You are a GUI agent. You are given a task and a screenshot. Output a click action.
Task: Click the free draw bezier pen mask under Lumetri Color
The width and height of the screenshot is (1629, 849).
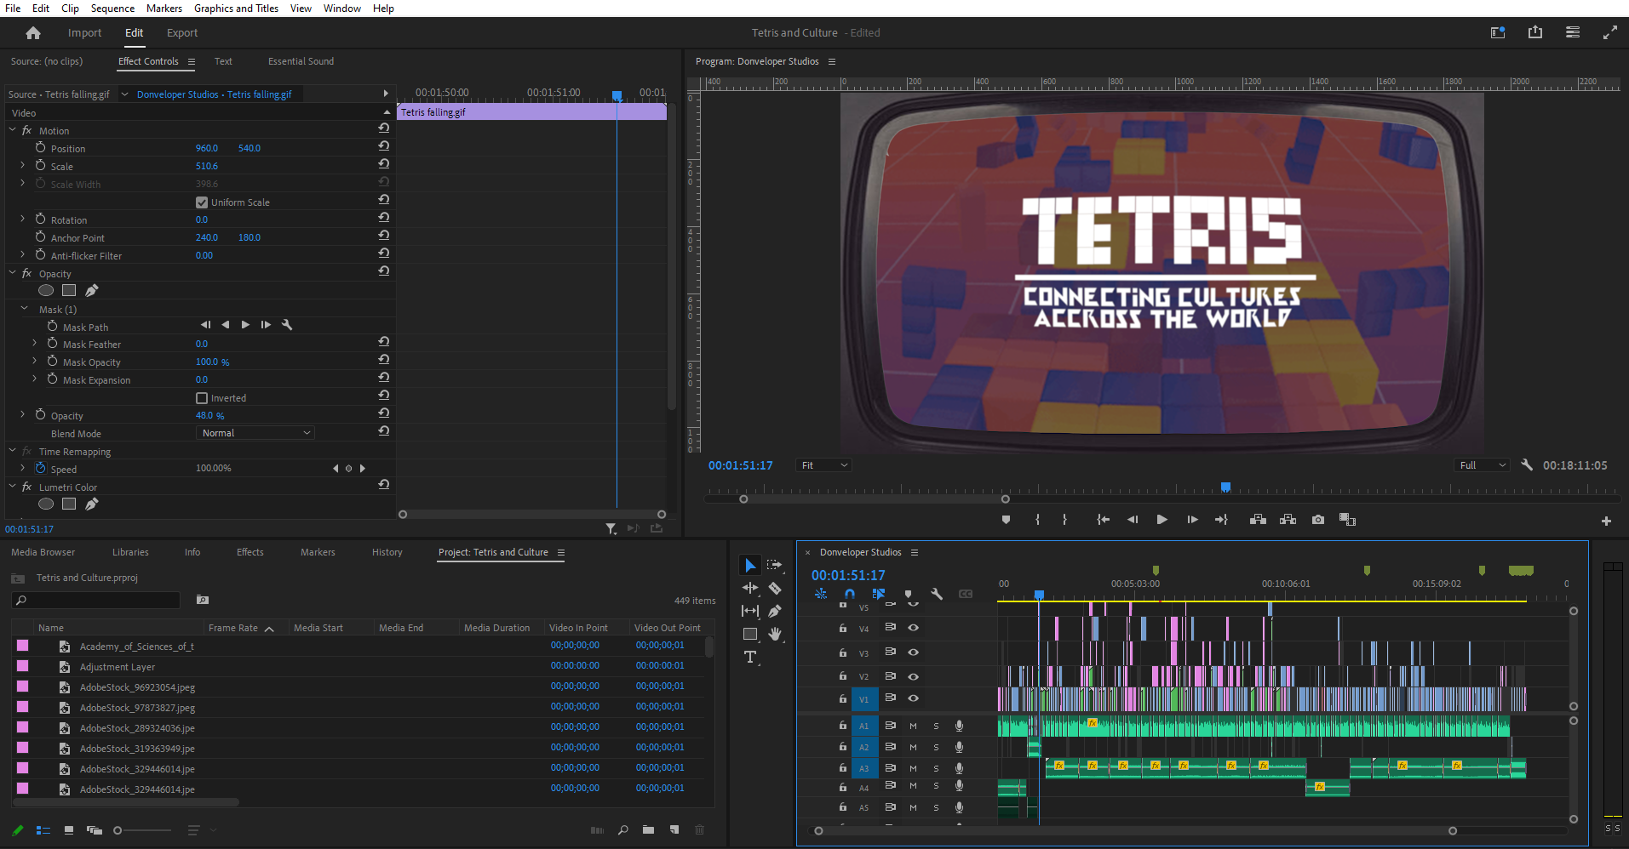(x=92, y=504)
